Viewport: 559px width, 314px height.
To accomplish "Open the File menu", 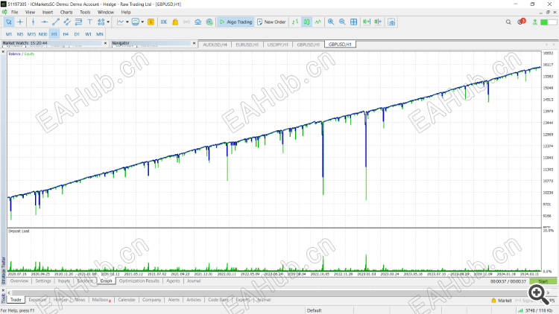I will 15,12.
